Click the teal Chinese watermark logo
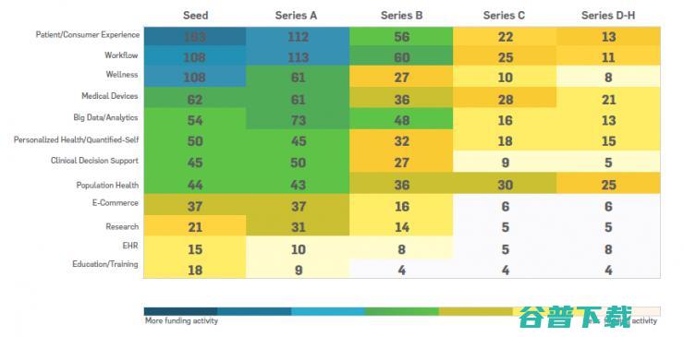Viewport: 684px width, 337px height. 575,316
